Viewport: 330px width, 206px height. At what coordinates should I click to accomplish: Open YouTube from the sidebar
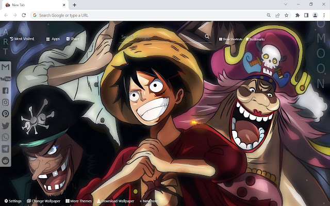click(6, 79)
